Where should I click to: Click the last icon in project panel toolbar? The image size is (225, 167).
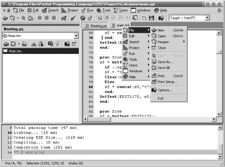click(x=75, y=44)
